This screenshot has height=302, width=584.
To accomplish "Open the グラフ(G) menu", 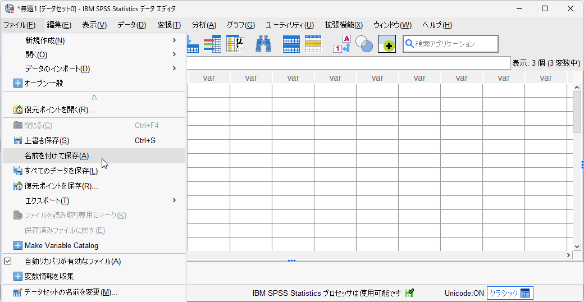I will [241, 25].
